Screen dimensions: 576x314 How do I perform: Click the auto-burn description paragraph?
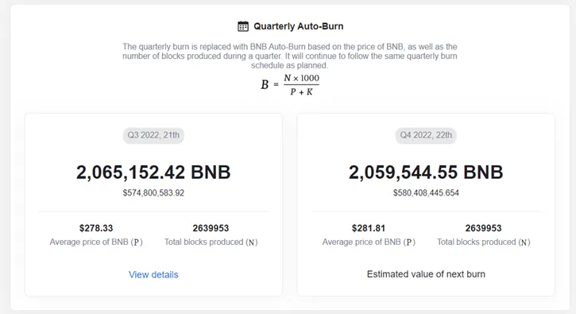coord(290,56)
